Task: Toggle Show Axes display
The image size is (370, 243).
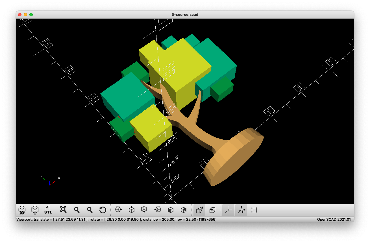Action: (x=228, y=210)
